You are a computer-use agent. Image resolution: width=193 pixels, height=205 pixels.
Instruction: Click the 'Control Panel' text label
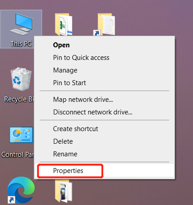point(18,155)
